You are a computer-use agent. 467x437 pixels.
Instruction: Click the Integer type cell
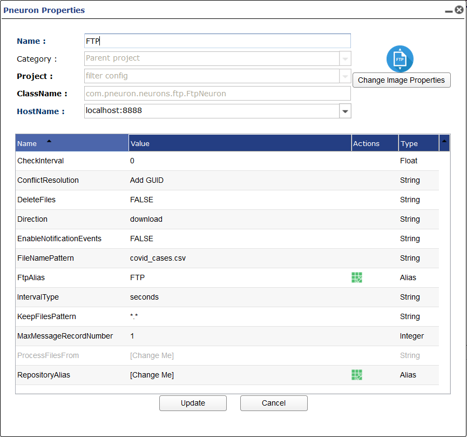(411, 336)
